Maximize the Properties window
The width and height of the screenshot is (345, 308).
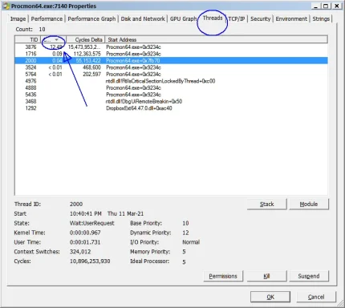(x=326, y=6)
